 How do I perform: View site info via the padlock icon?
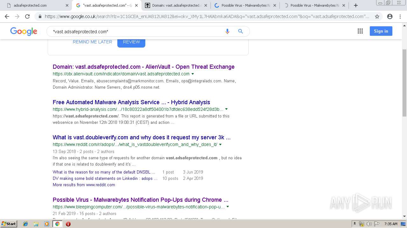pos(40,16)
